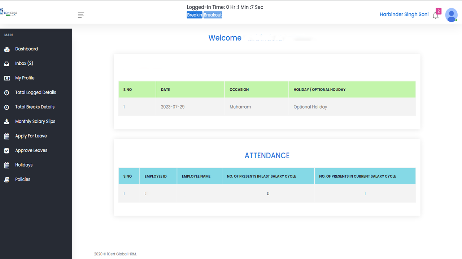The image size is (462, 259).
Task: Click the Policies book icon
Action: pos(6,180)
